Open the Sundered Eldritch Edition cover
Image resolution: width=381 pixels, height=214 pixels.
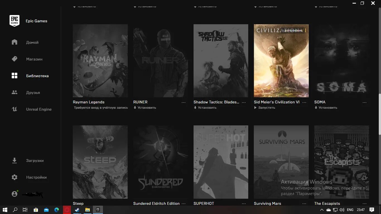(160, 162)
